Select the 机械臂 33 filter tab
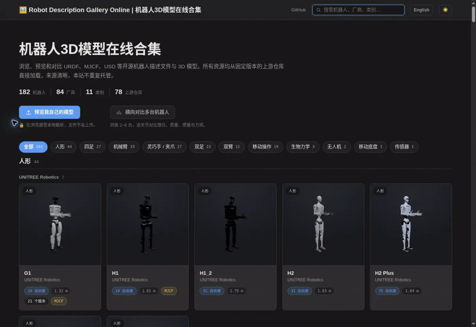The image size is (476, 327). click(x=124, y=147)
